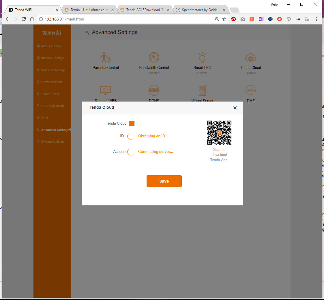Open Remote WEB icon
The width and height of the screenshot is (324, 300).
pyautogui.click(x=106, y=90)
